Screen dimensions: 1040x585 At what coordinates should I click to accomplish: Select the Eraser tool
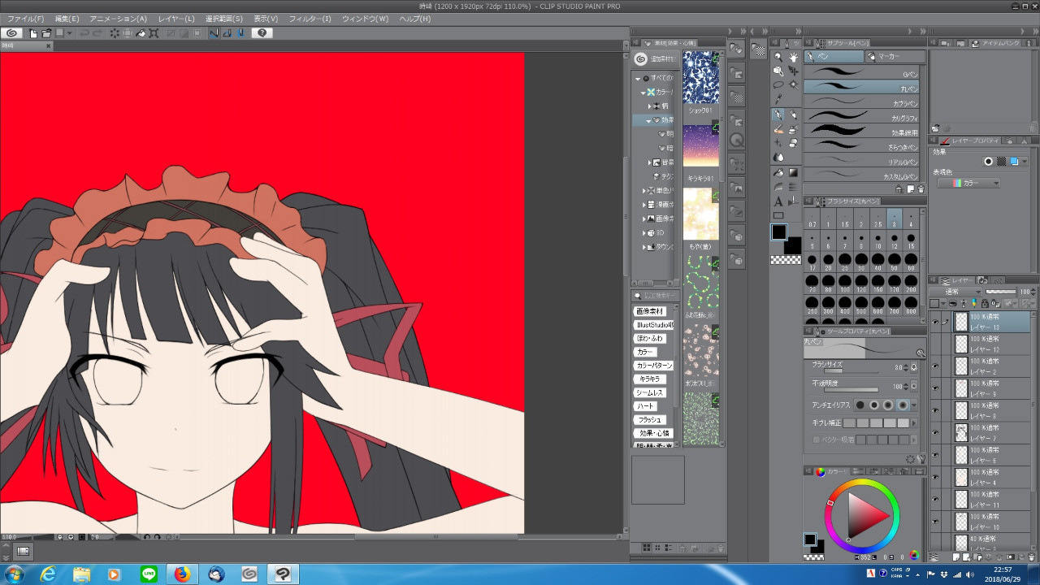(778, 128)
